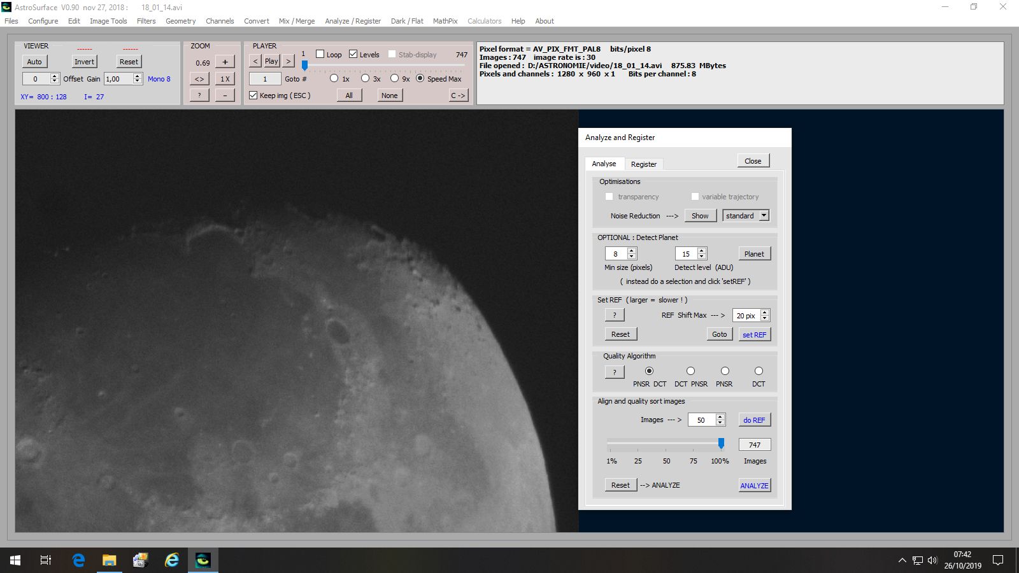Step to previous frame in player
Screen dimensions: 1019x573
255,61
